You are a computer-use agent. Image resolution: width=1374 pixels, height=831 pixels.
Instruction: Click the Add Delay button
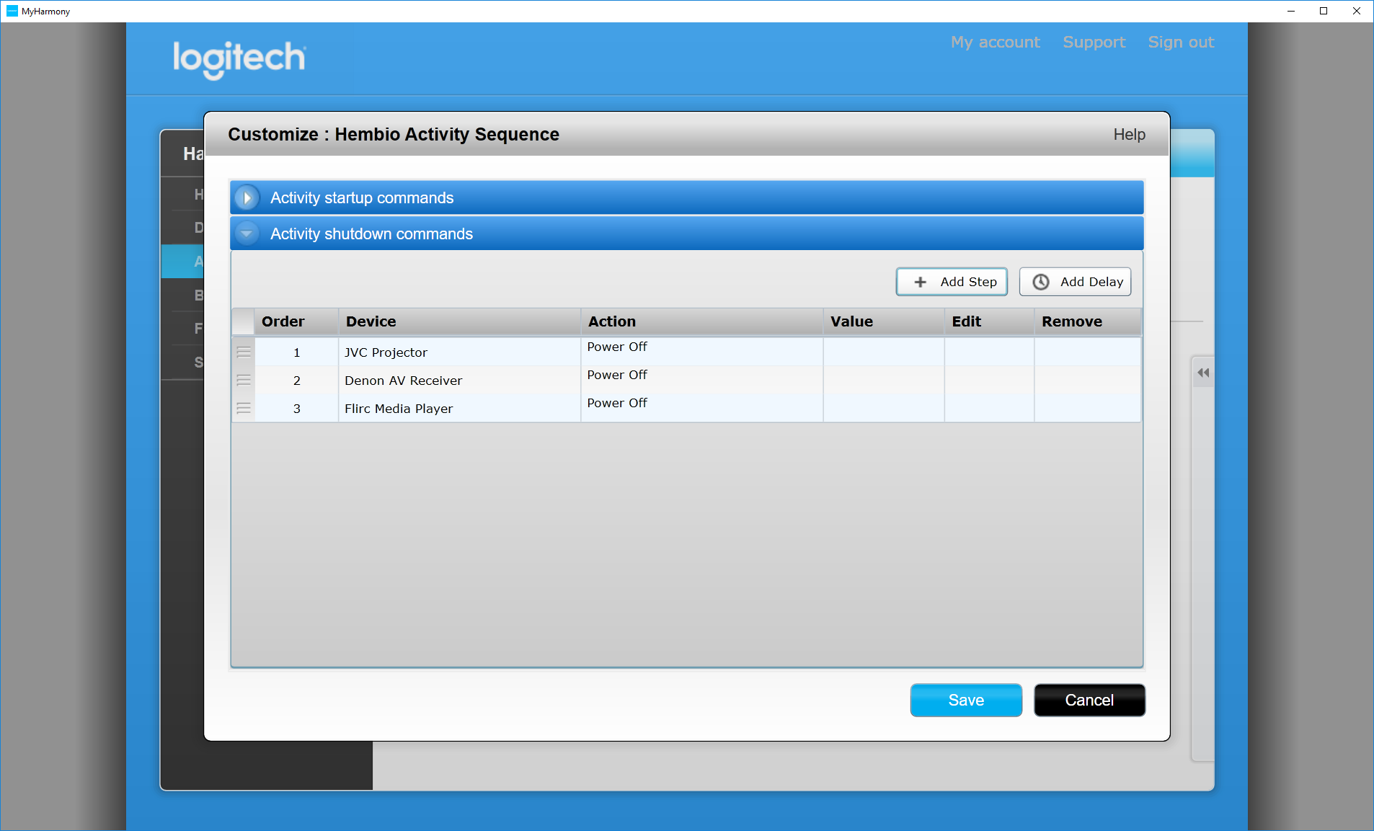(x=1075, y=282)
